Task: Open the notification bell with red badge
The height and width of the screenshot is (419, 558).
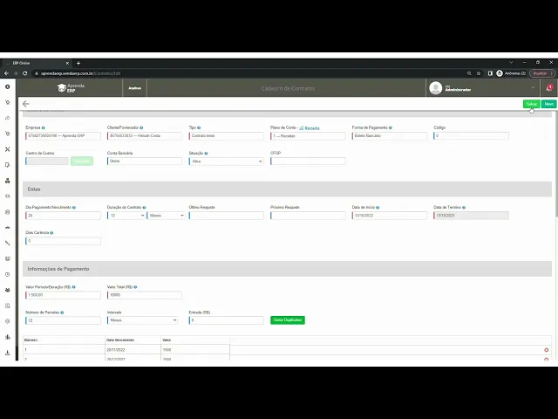Action: point(549,87)
